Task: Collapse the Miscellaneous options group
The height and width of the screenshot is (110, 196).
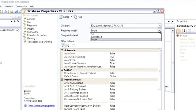Action: [62, 79]
